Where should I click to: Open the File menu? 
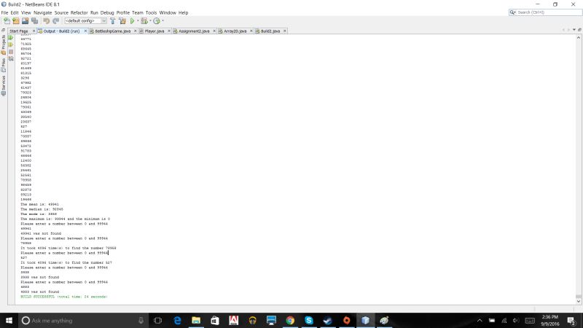point(4,12)
